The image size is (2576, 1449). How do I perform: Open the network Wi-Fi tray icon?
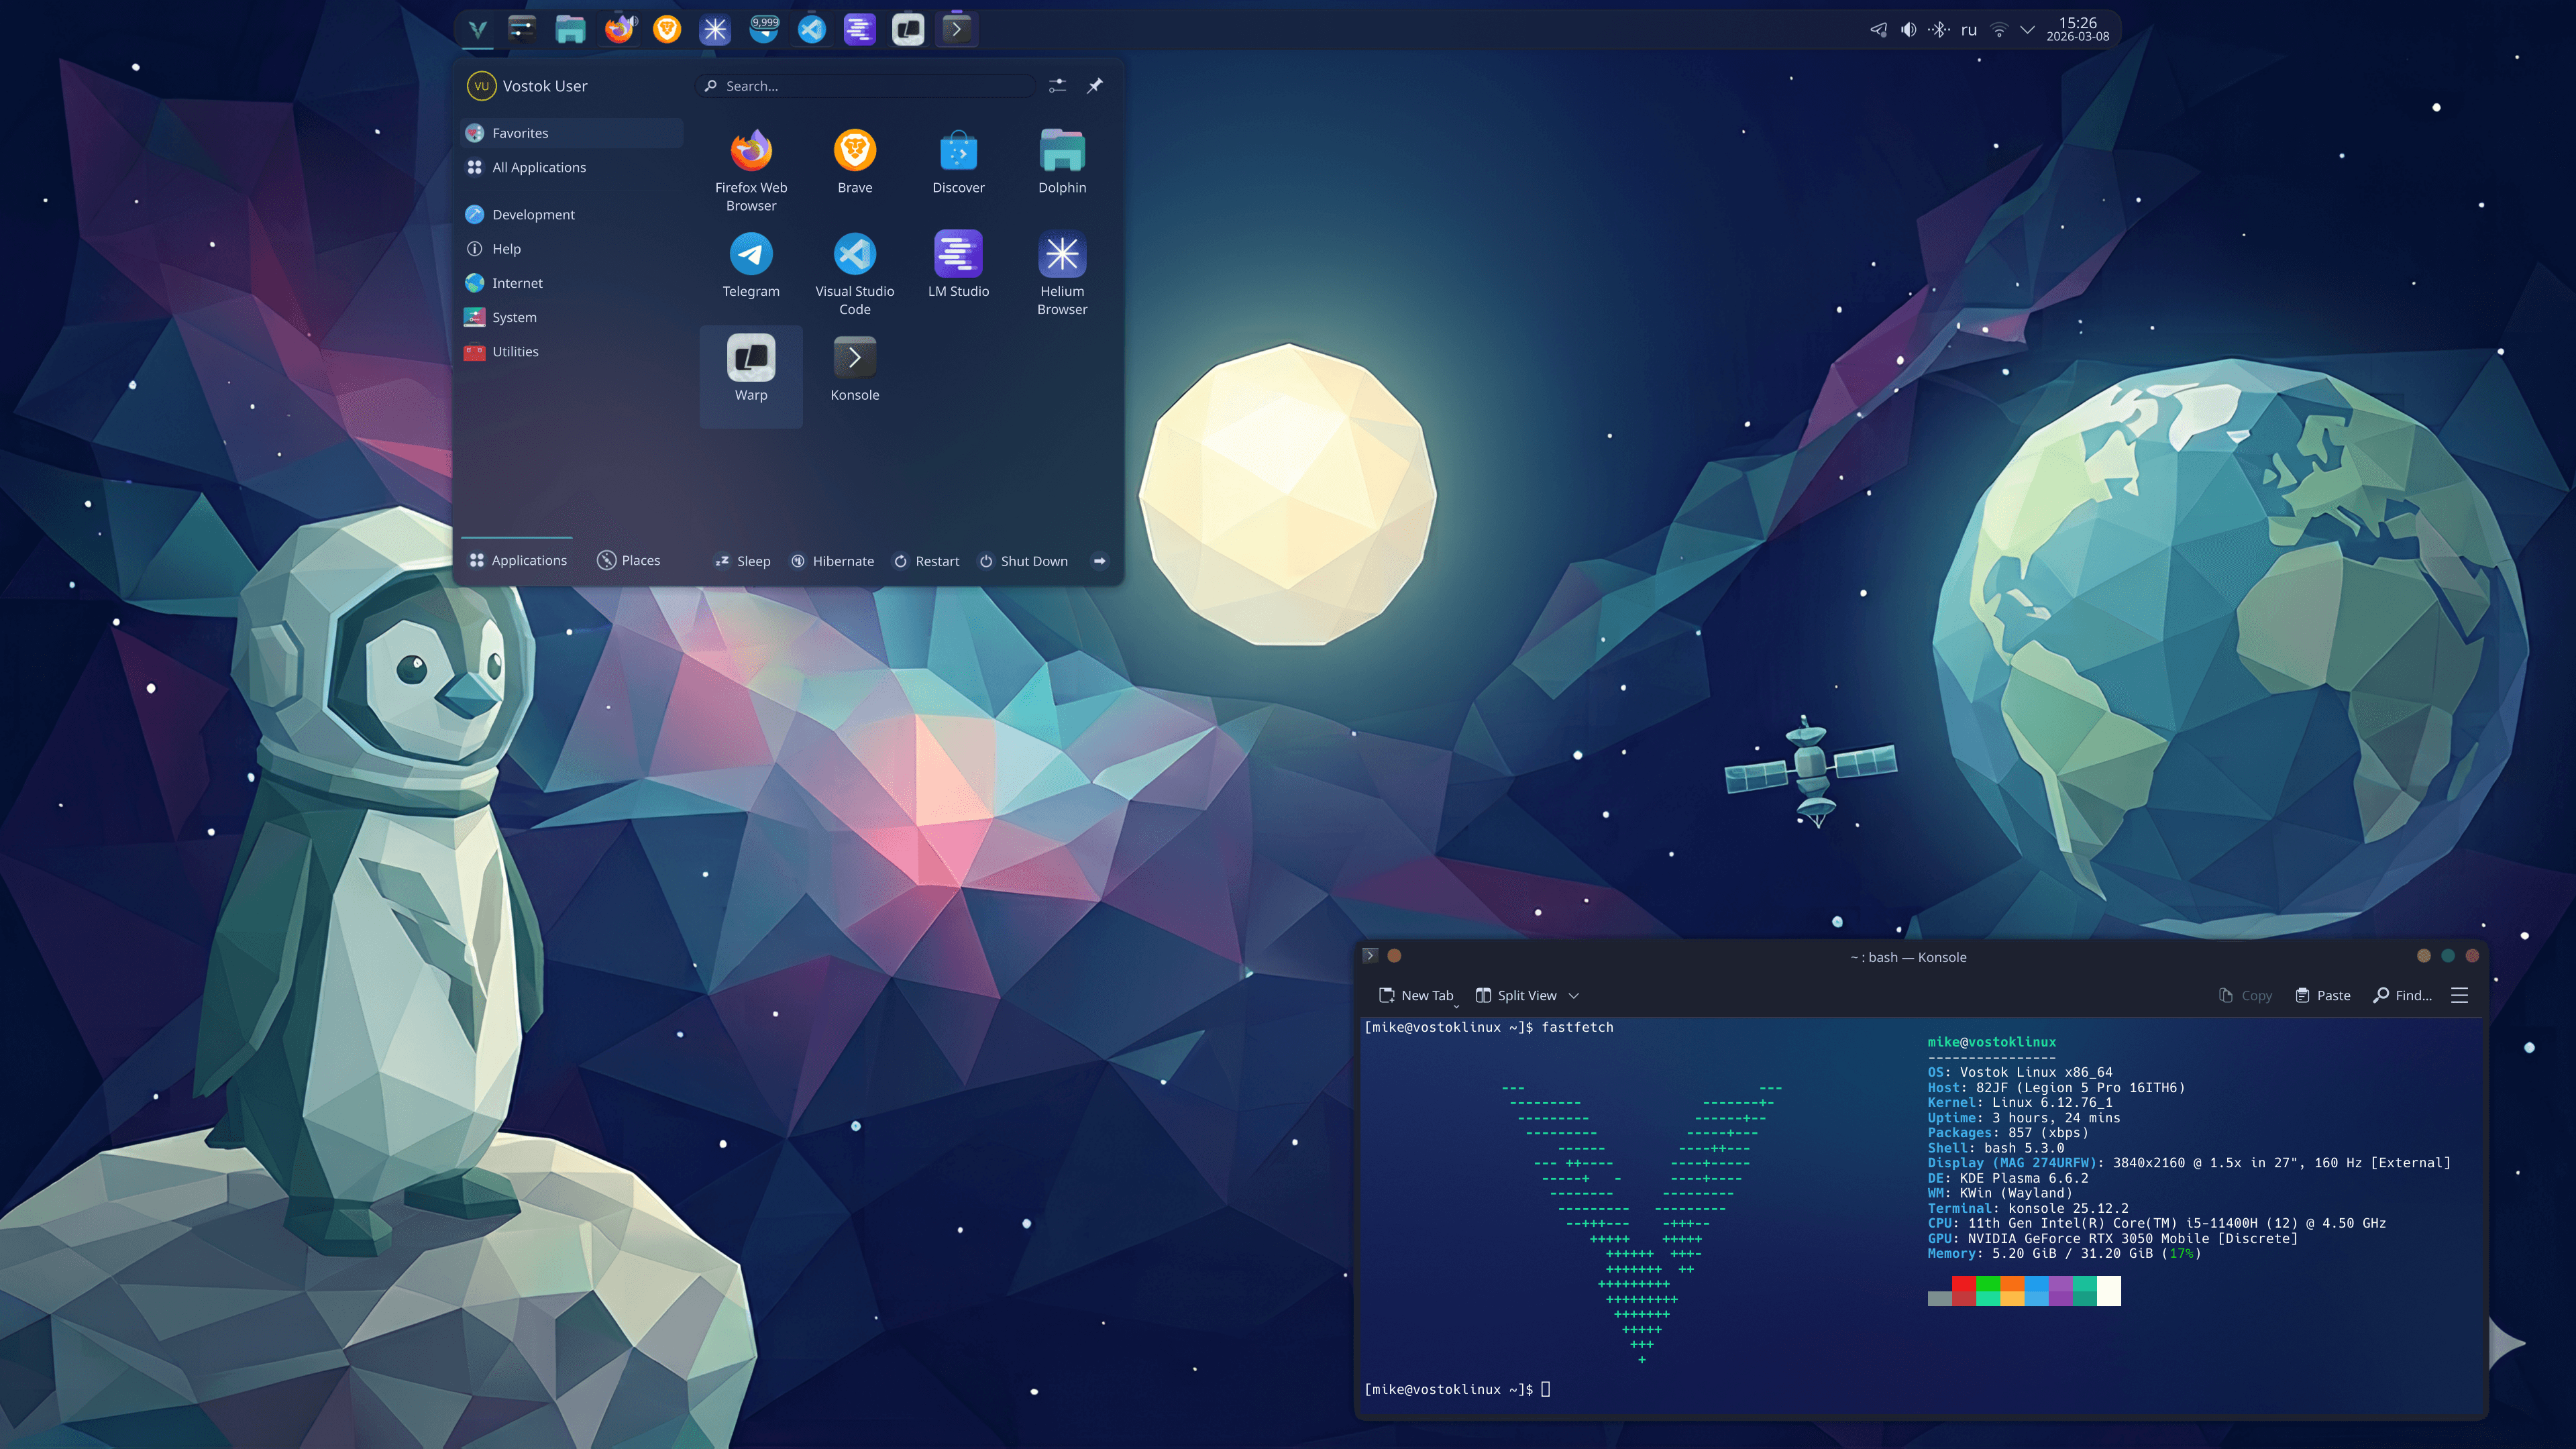(1997, 29)
